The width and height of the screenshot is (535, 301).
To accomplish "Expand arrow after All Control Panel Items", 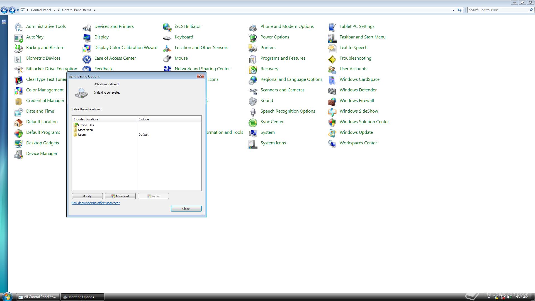I will 94,10.
